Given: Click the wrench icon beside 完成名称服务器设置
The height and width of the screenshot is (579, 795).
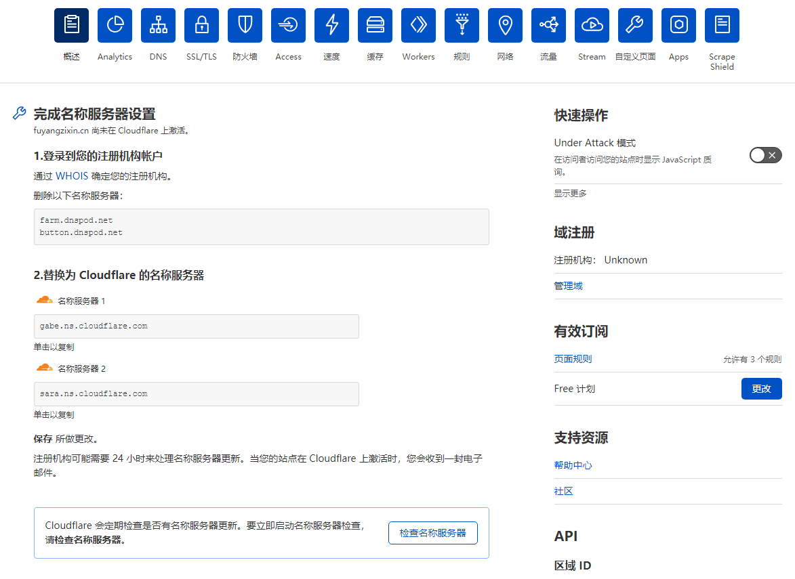Looking at the screenshot, I should pyautogui.click(x=19, y=113).
